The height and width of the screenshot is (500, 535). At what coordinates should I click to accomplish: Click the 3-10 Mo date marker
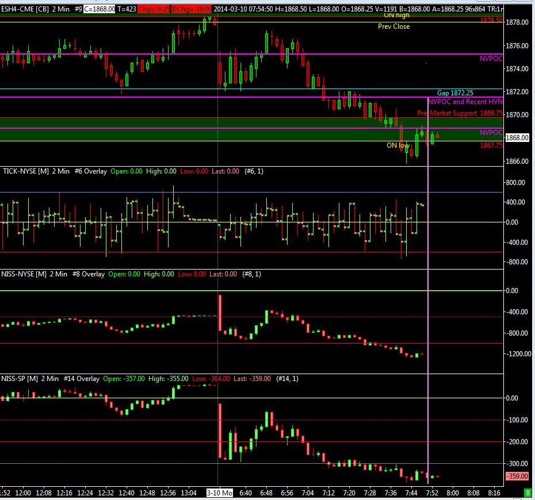[218, 493]
